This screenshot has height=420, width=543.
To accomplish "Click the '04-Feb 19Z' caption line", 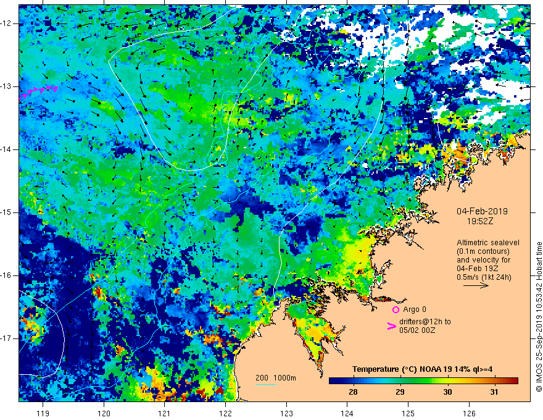I will pos(478,269).
